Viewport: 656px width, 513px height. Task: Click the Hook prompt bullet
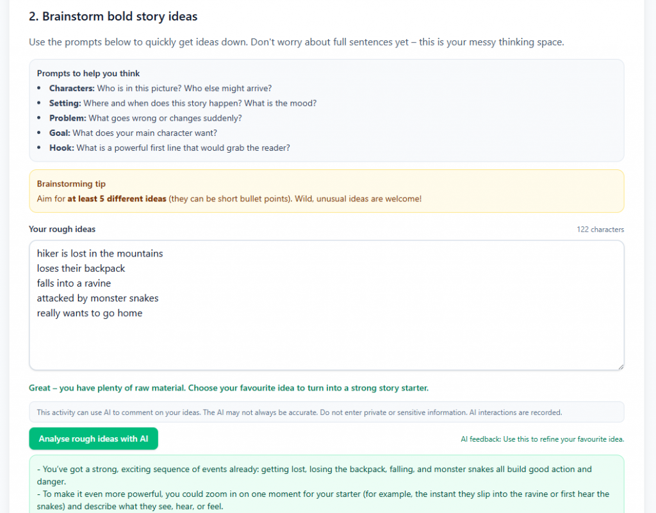click(x=169, y=147)
